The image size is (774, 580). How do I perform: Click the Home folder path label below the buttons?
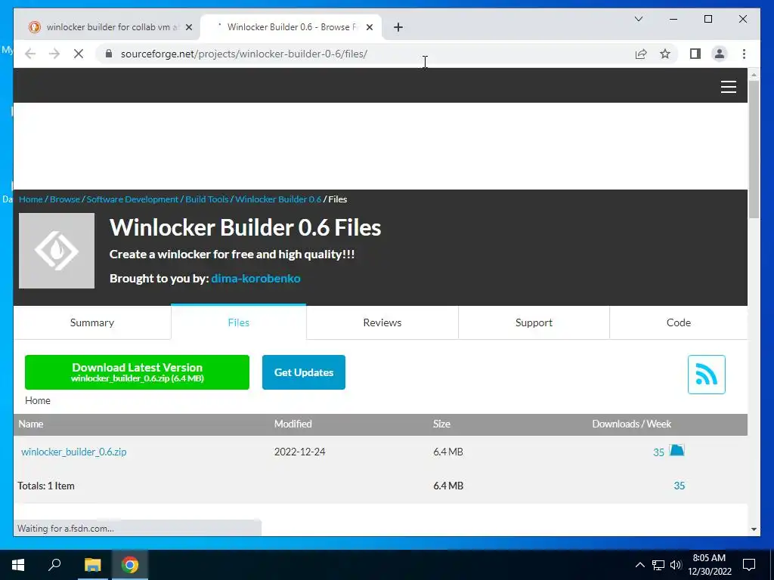point(38,400)
